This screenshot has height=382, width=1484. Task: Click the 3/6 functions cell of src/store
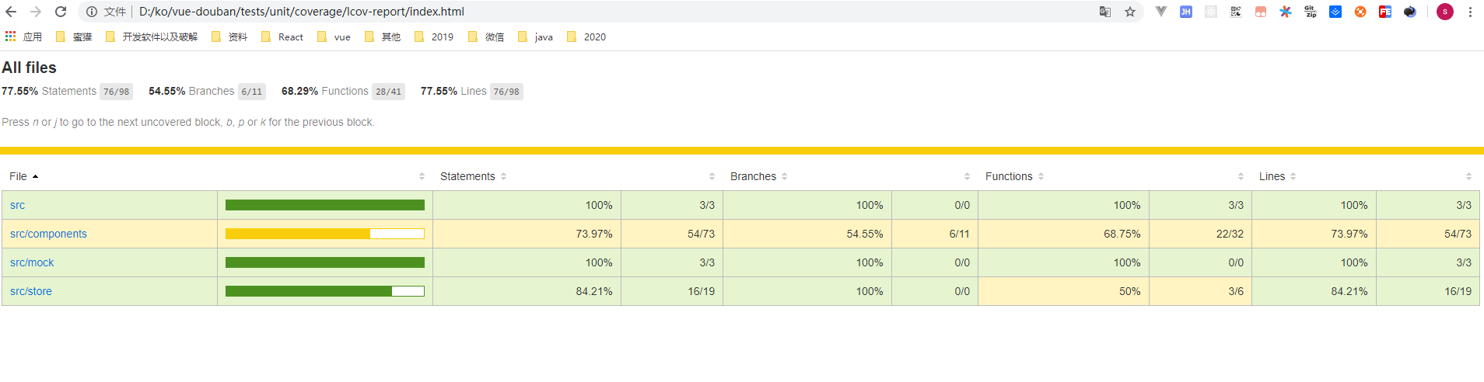point(1200,291)
